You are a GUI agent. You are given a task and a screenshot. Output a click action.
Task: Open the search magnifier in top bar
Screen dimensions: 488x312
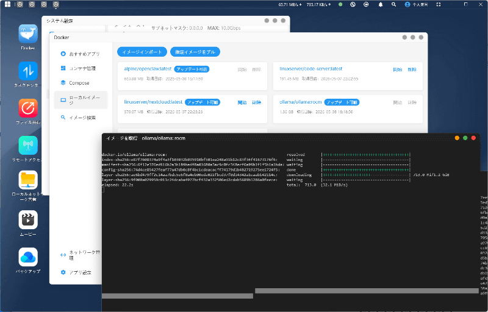pos(393,4)
